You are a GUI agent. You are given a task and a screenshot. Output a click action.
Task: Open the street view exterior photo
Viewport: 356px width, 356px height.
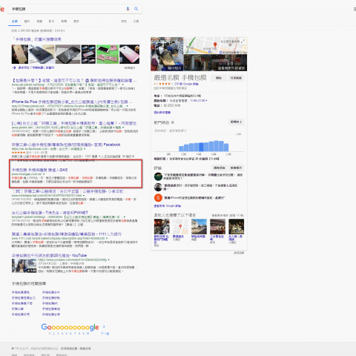[x=215, y=63]
